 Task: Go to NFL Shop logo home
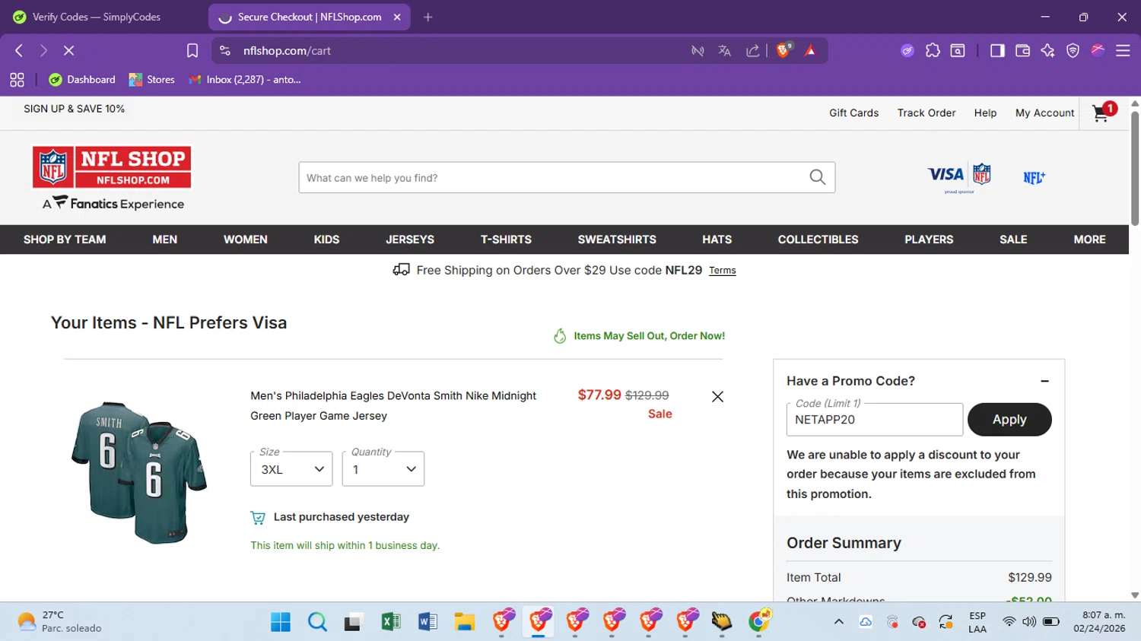tap(112, 167)
